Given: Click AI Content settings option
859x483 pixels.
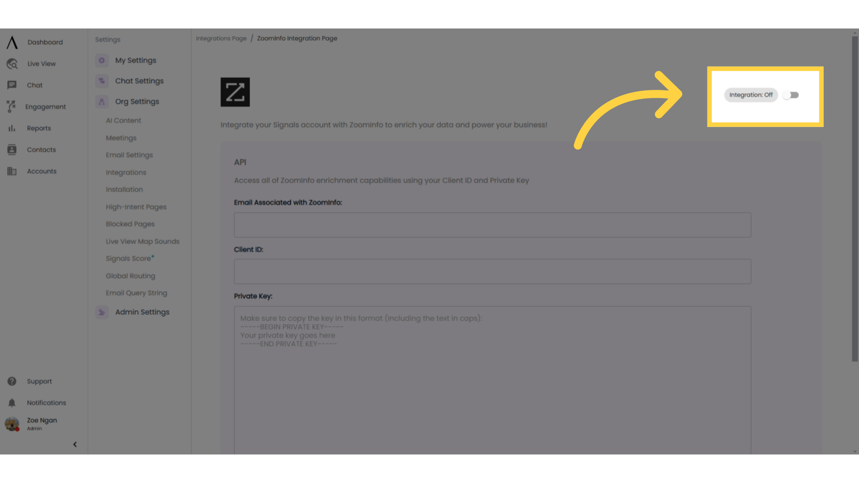Looking at the screenshot, I should (123, 120).
